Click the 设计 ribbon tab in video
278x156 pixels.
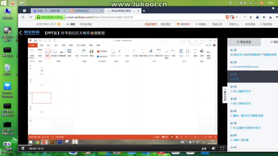56,45
